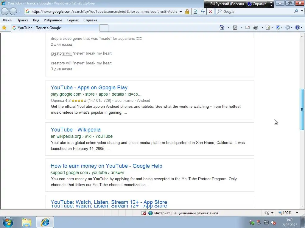Expand the Page menu dropdown arrow

pyautogui.click(x=272, y=28)
